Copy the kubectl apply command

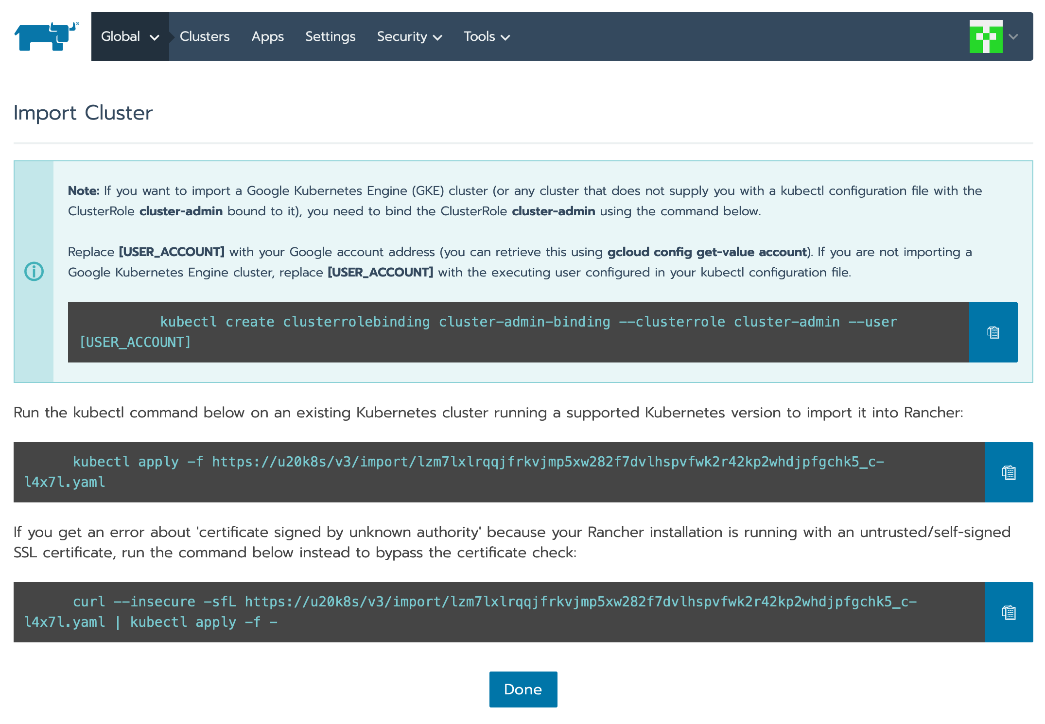point(1009,472)
